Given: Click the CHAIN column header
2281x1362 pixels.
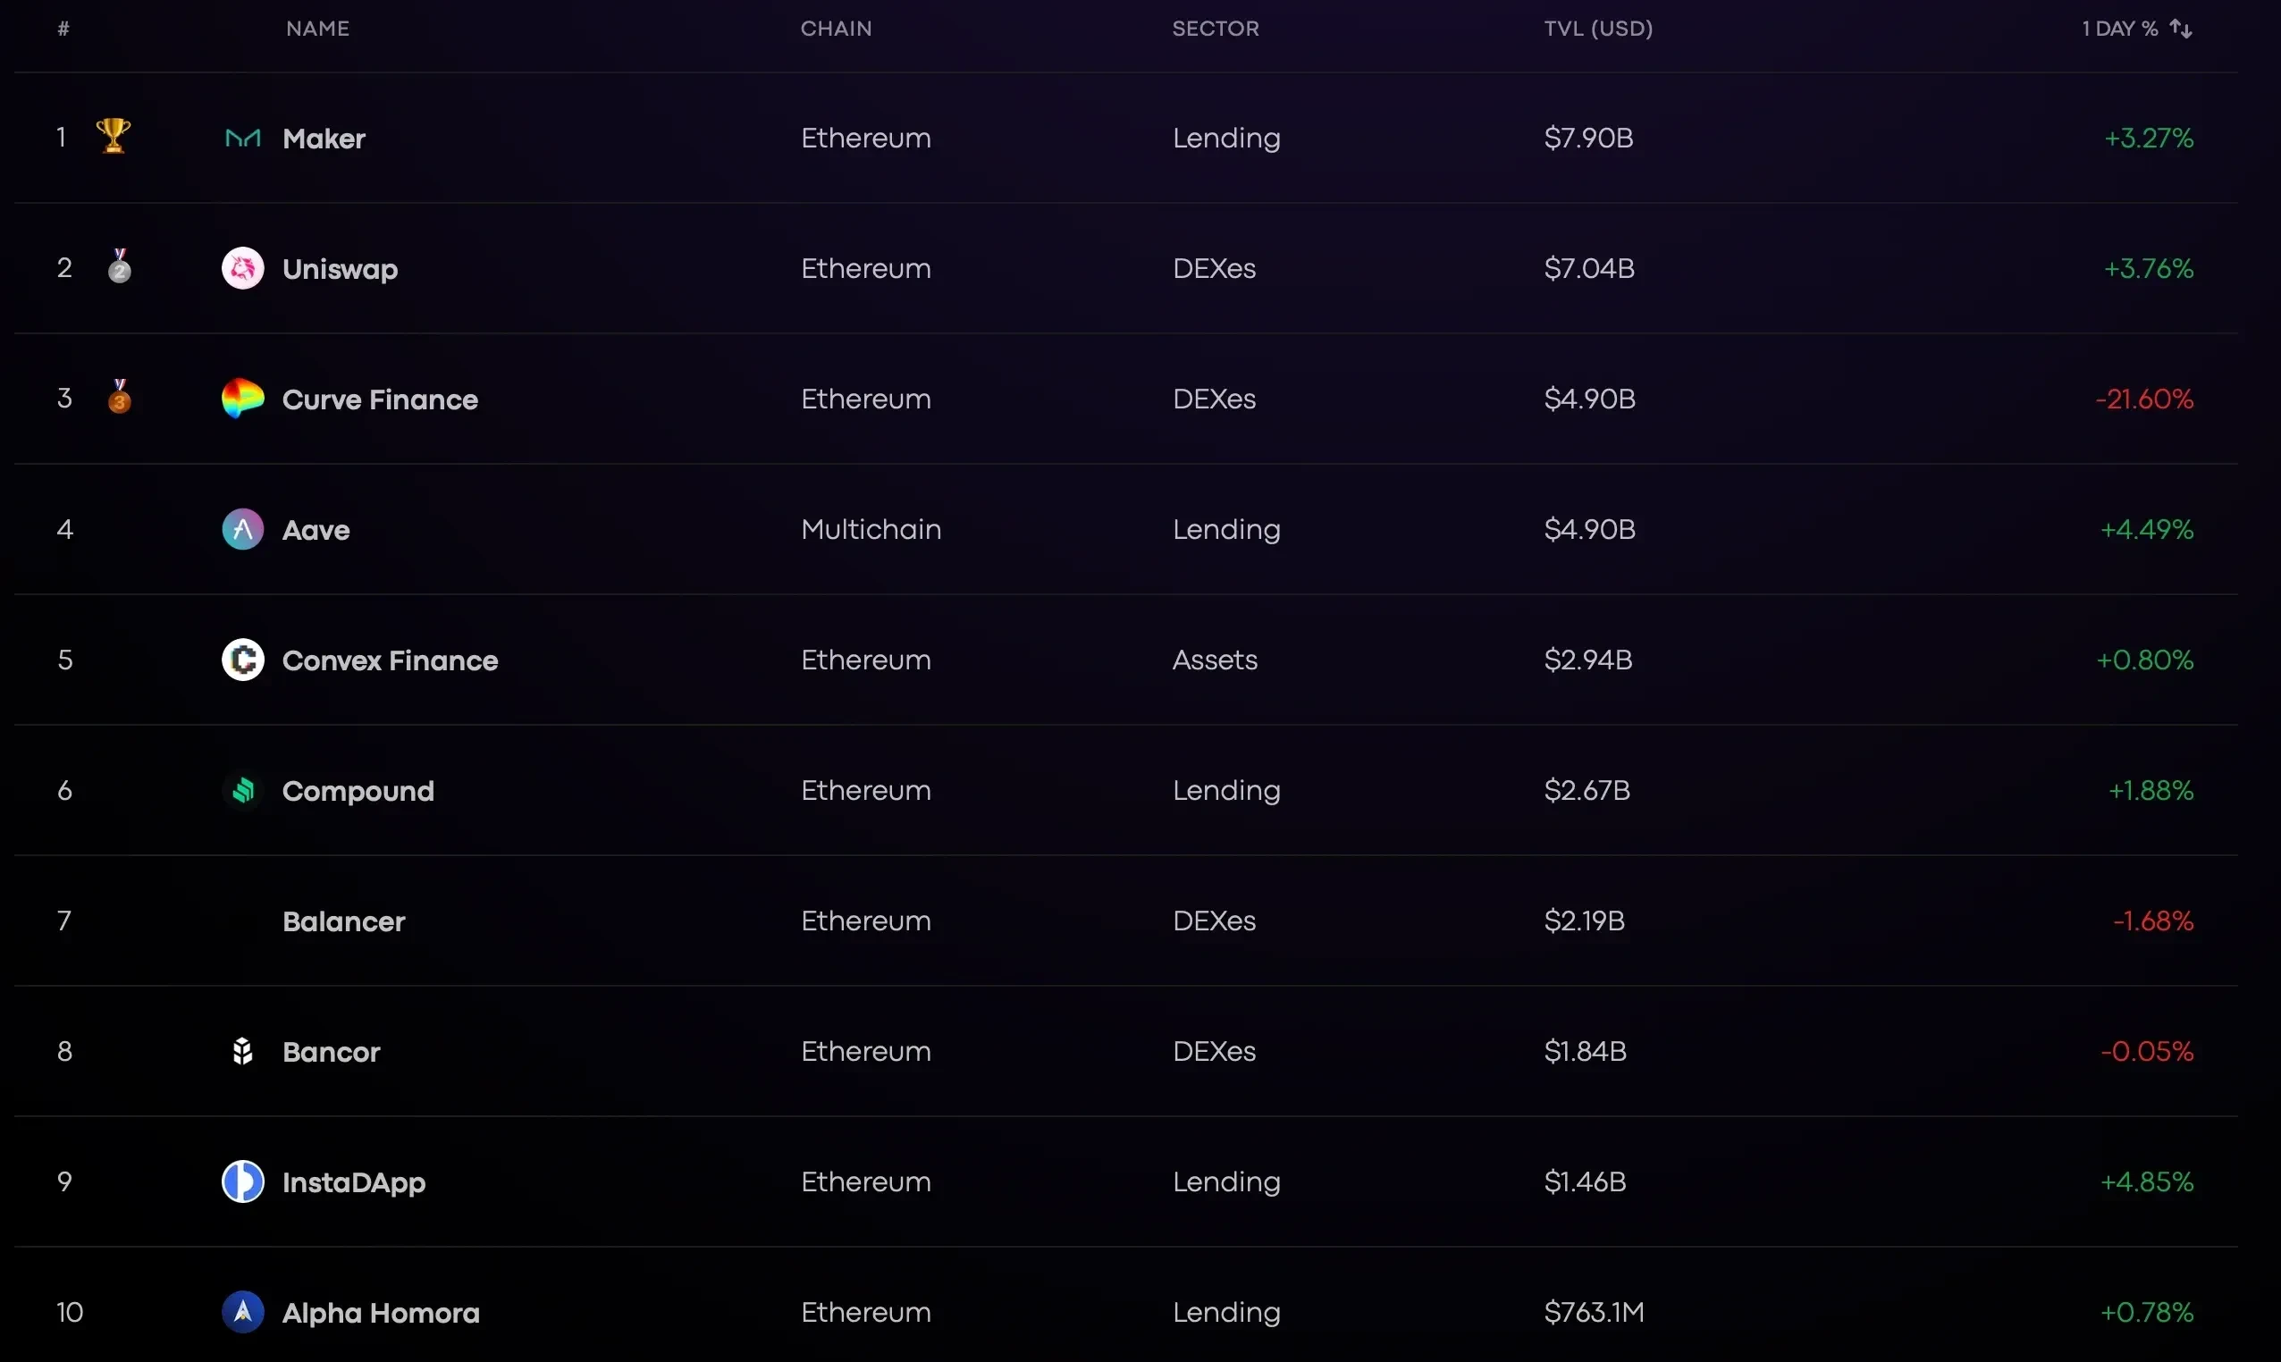Looking at the screenshot, I should [x=837, y=29].
